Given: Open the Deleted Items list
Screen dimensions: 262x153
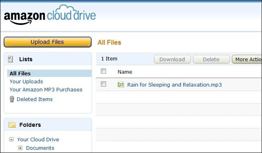Looking at the screenshot, I should coord(35,99).
